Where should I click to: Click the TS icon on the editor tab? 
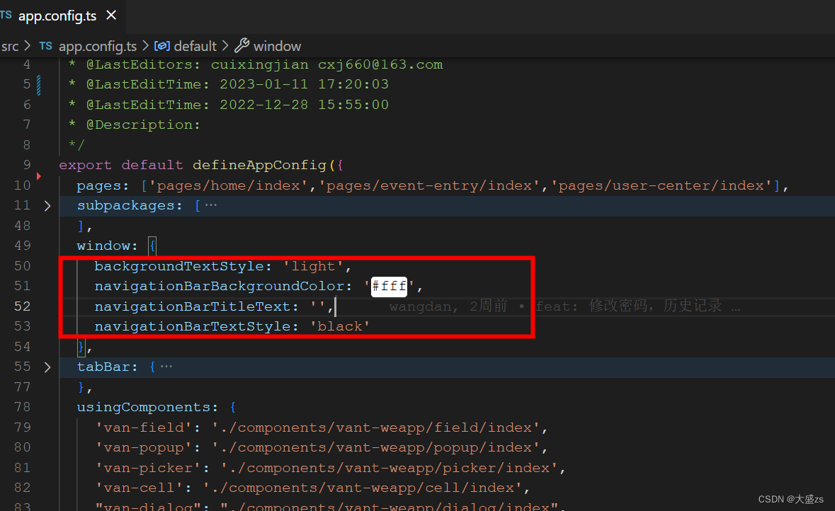[6, 15]
